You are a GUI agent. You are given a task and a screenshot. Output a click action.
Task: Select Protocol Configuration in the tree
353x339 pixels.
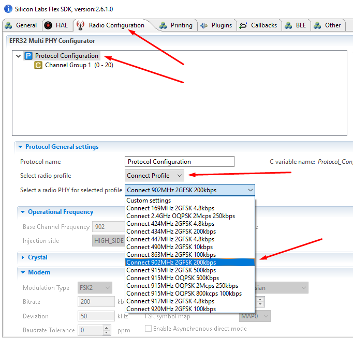(x=67, y=55)
